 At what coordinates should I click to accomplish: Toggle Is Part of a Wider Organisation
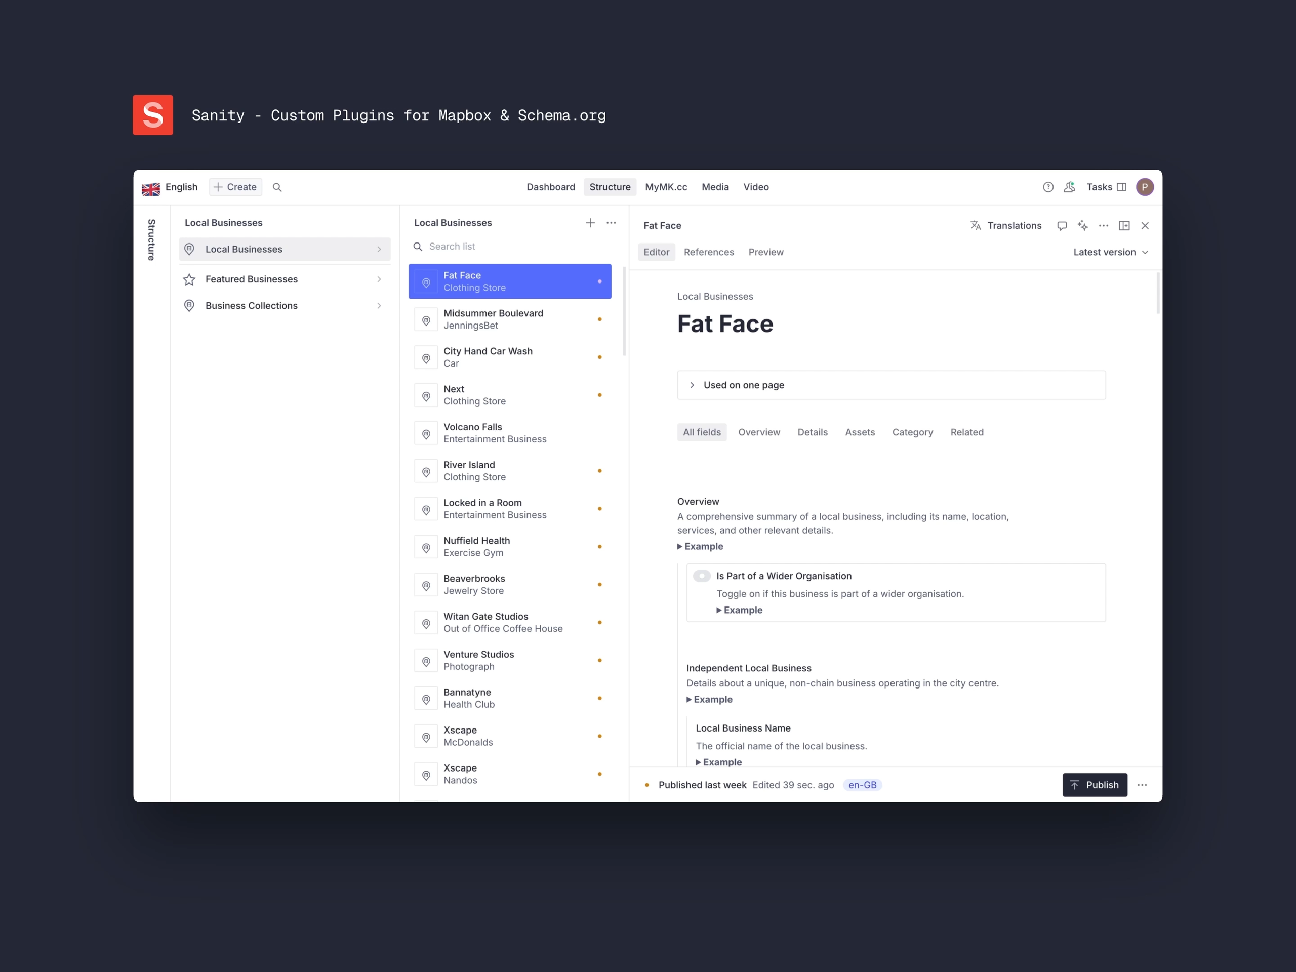pyautogui.click(x=701, y=576)
